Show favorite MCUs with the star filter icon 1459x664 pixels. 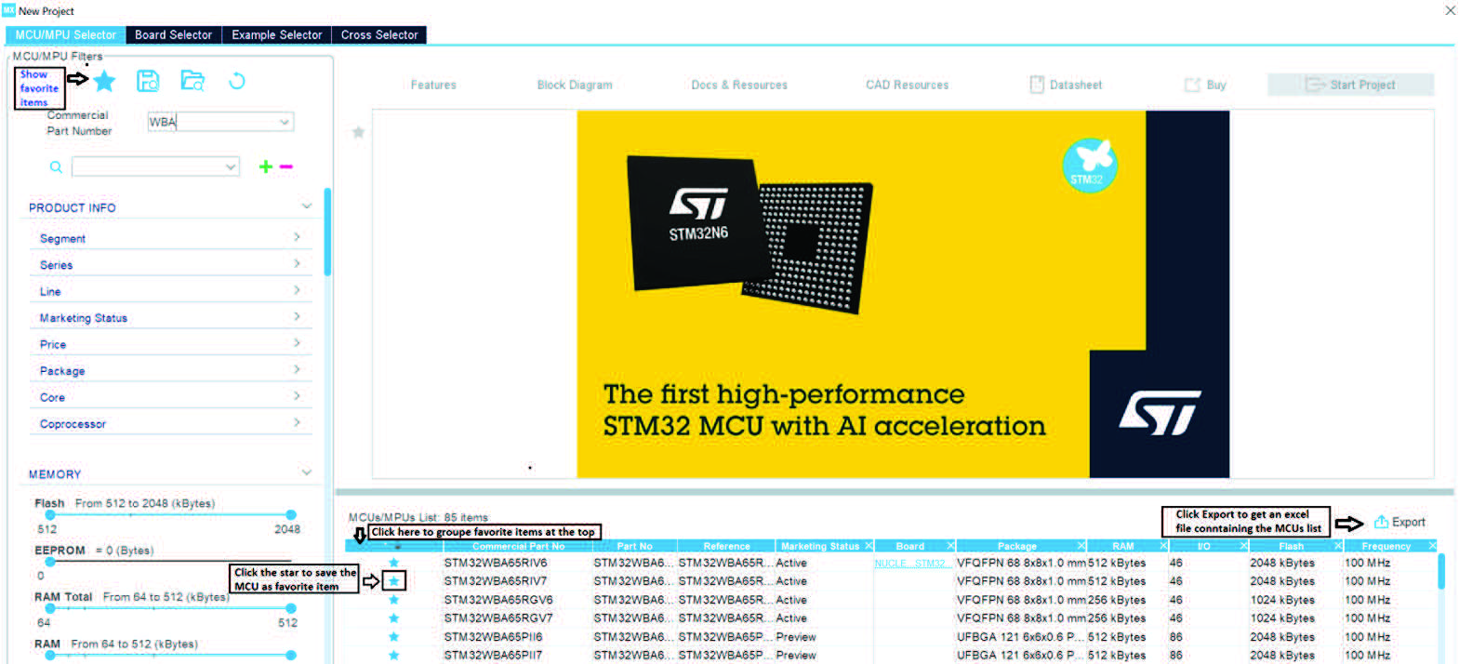tap(105, 81)
